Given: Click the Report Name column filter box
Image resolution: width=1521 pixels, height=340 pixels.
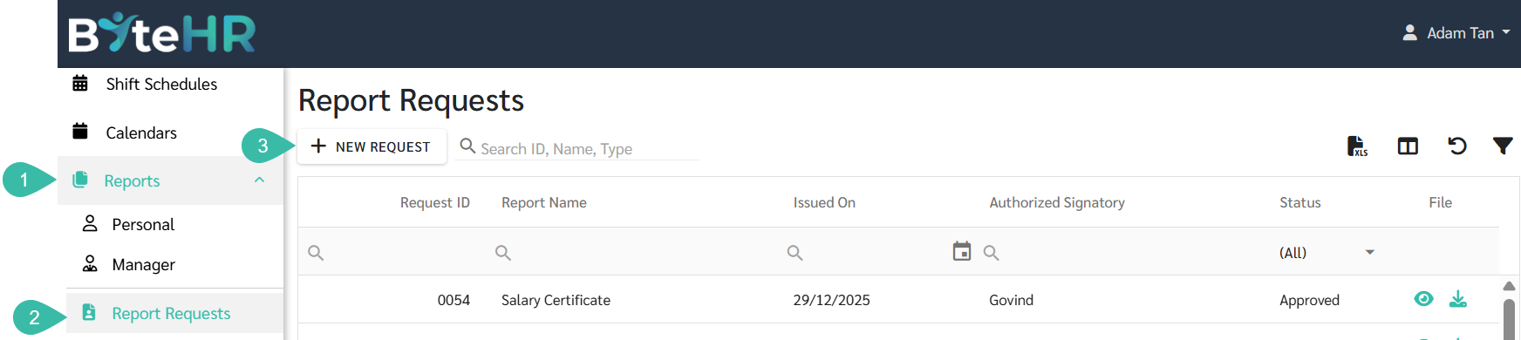Looking at the screenshot, I should [x=636, y=253].
